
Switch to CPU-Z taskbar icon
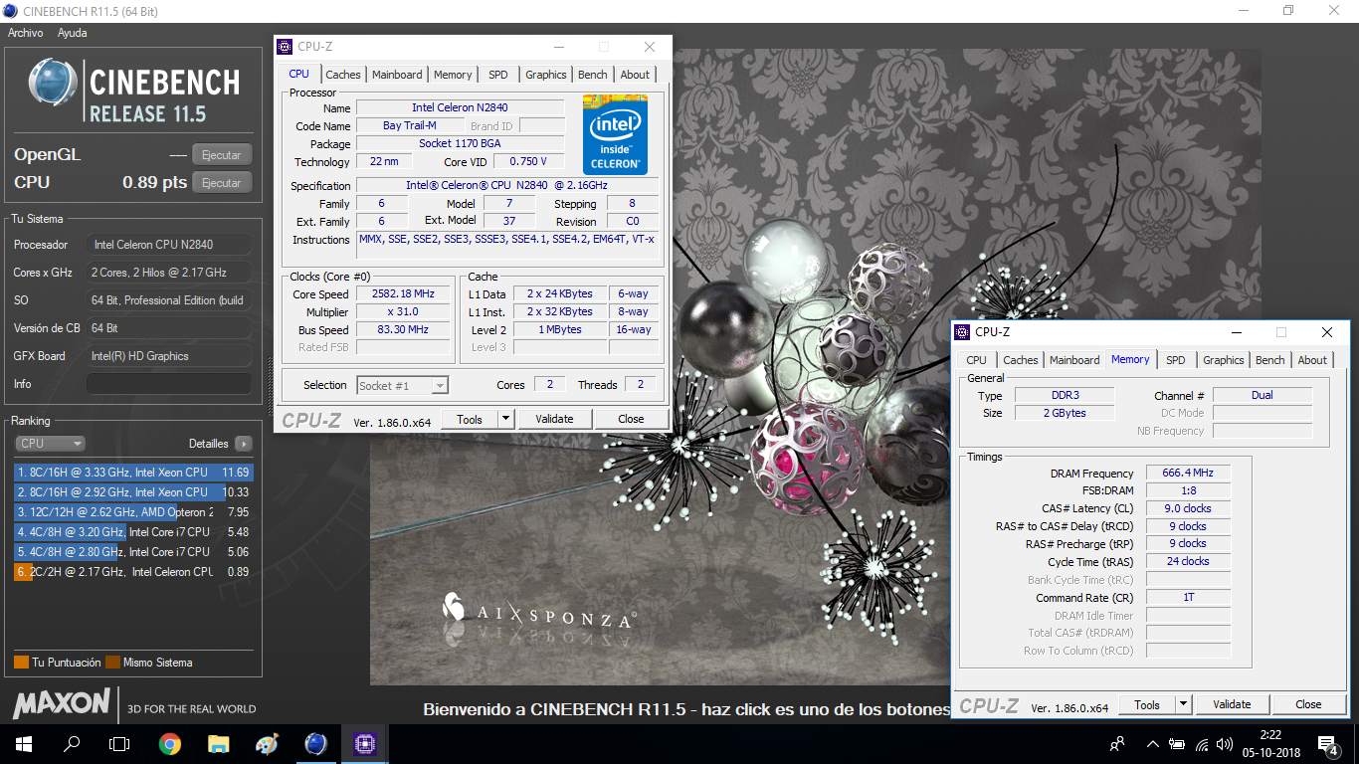coord(364,743)
